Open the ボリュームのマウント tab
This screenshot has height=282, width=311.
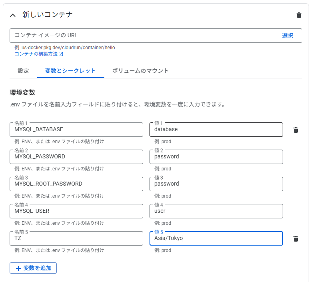pyautogui.click(x=140, y=71)
